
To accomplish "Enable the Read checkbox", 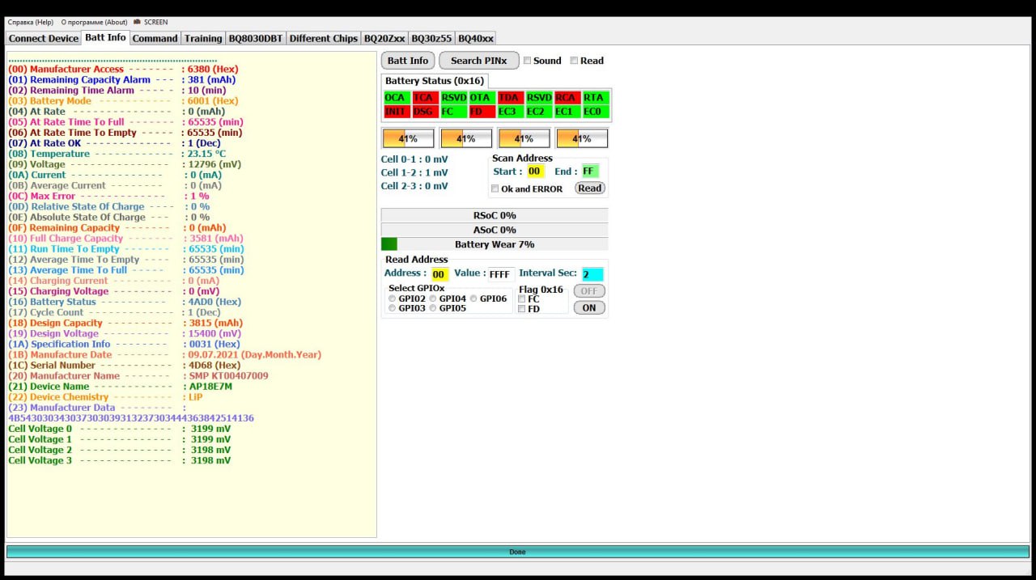I will (x=575, y=61).
